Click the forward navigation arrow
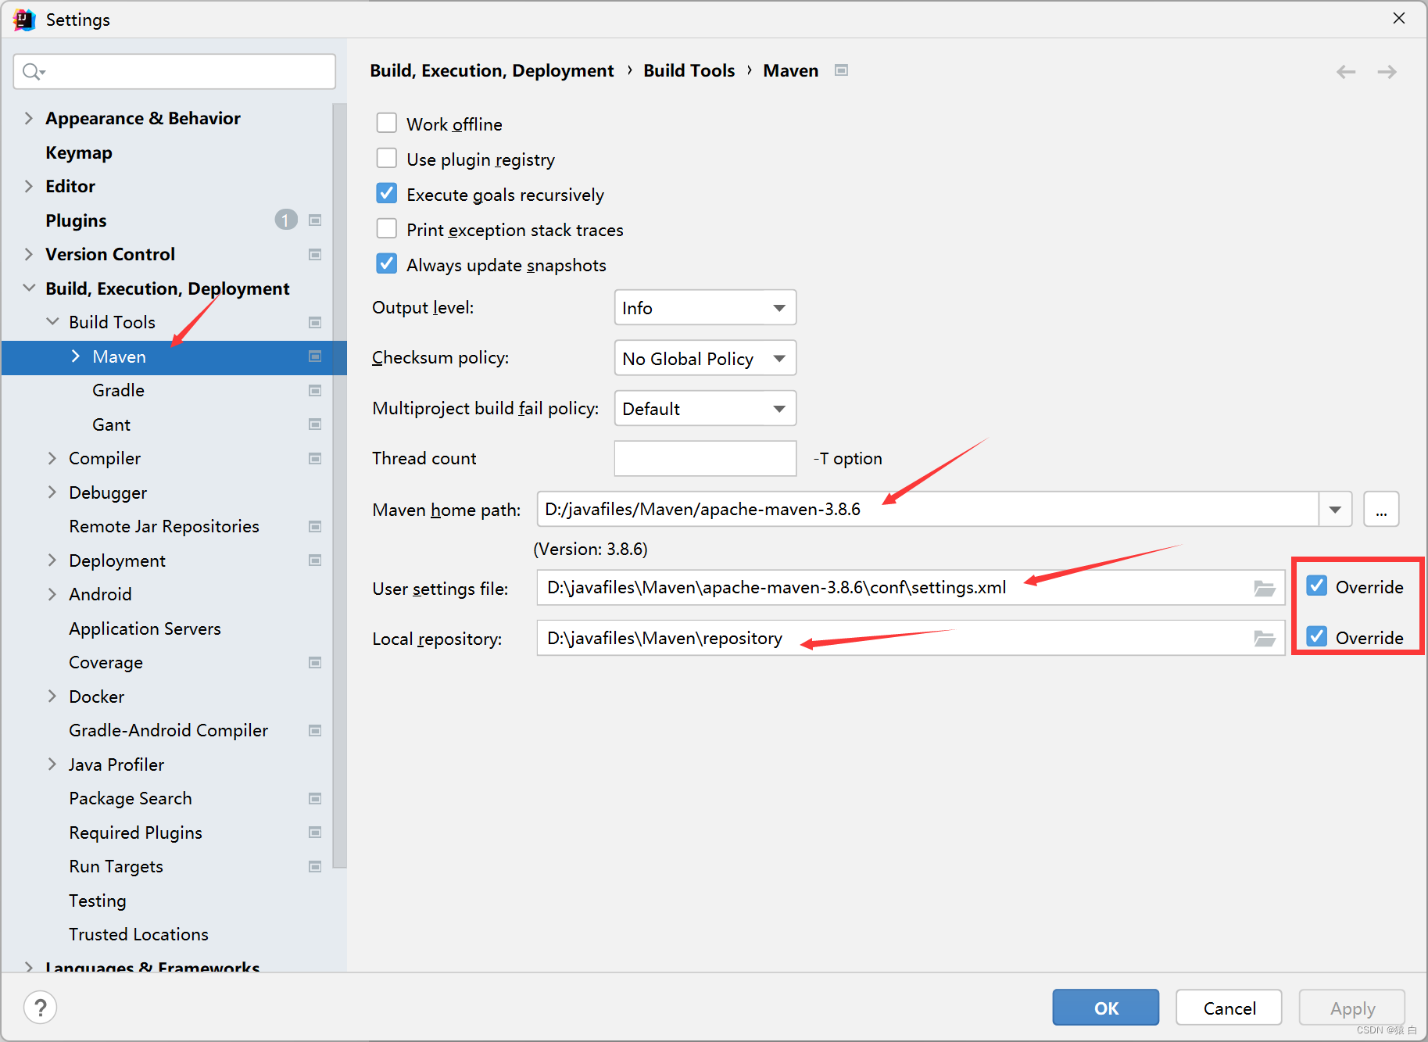The height and width of the screenshot is (1042, 1428). (x=1387, y=72)
